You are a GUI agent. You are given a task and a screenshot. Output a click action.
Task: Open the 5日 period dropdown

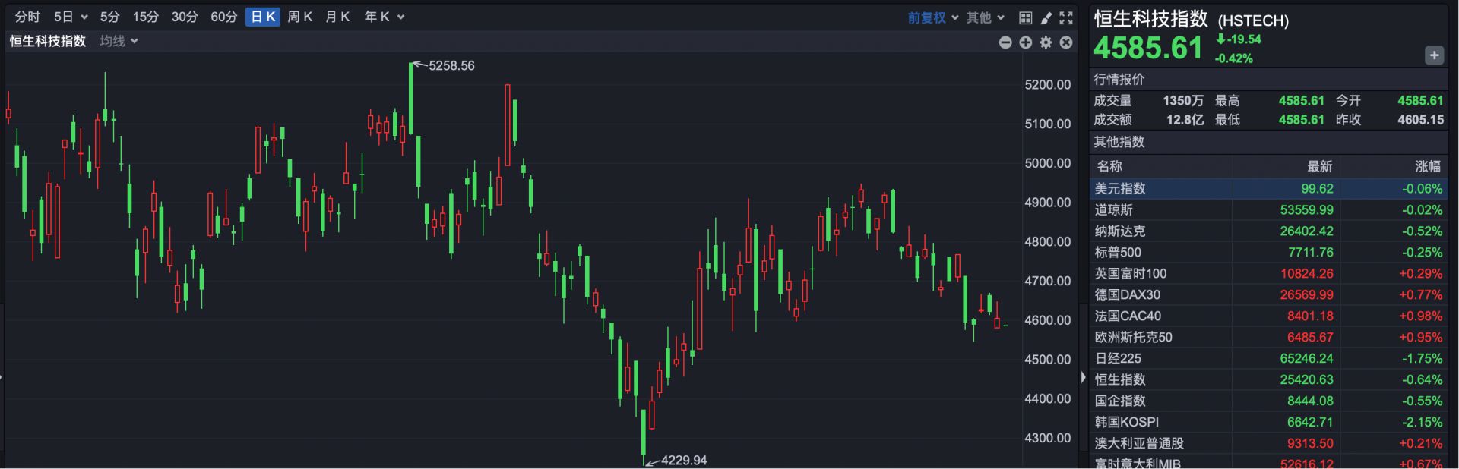coord(71,17)
